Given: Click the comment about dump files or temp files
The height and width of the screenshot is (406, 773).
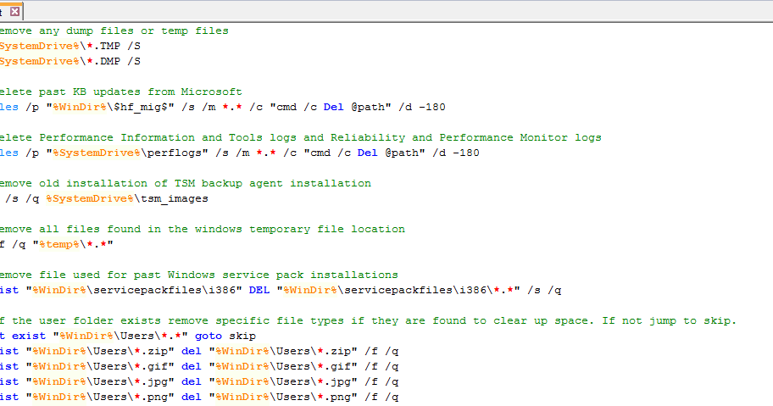Looking at the screenshot, I should point(114,31).
